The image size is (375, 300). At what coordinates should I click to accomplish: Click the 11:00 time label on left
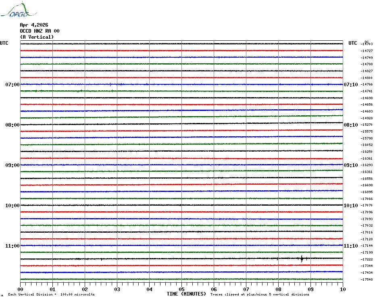(x=12, y=246)
